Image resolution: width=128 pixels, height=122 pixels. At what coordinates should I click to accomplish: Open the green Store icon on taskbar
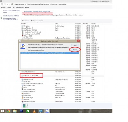click(x=28, y=111)
